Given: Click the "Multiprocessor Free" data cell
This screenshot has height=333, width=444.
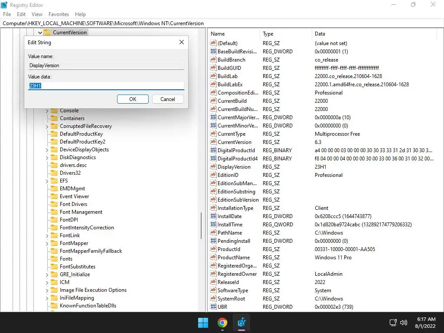Looking at the screenshot, I should click(337, 134).
